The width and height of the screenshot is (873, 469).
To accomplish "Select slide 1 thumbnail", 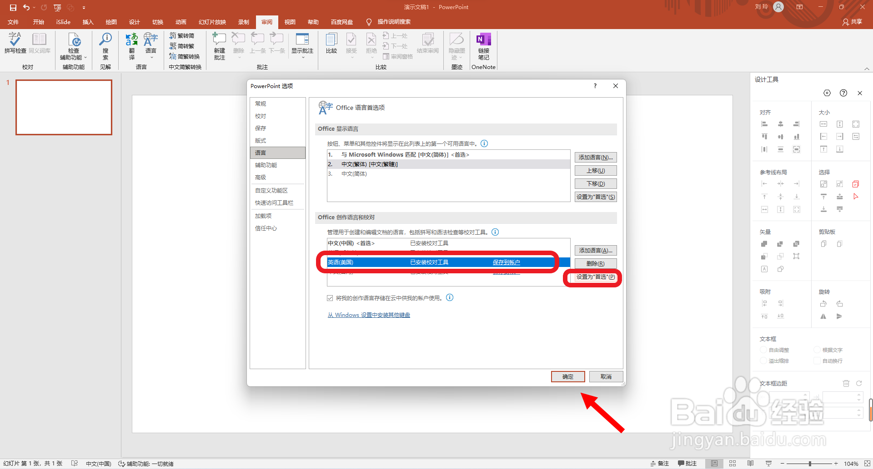I will (64, 108).
